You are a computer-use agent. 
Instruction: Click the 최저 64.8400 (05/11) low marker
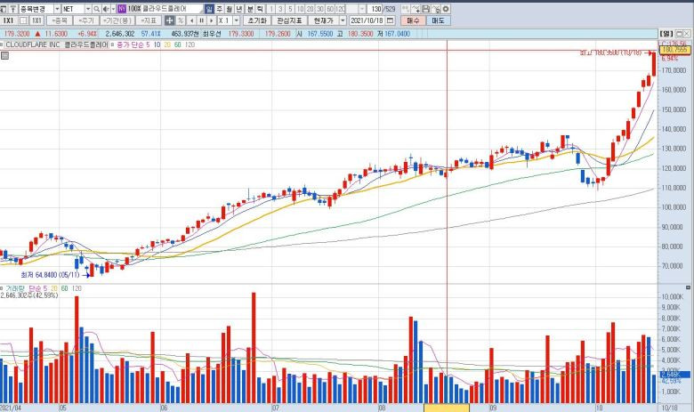pos(50,275)
